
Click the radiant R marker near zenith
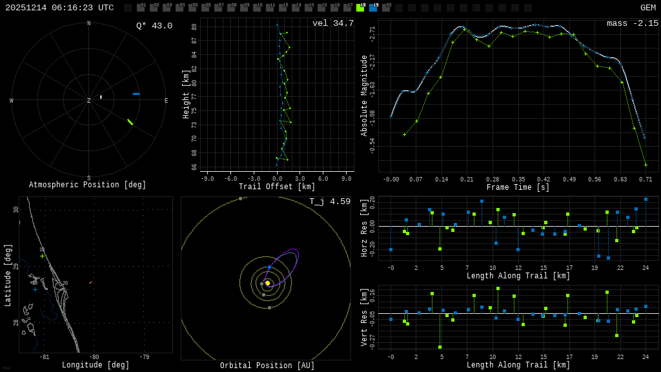[101, 98]
